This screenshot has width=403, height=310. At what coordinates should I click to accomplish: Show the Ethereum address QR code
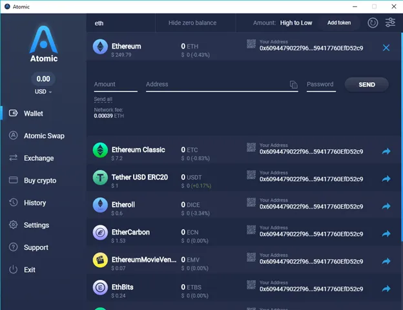[251, 44]
